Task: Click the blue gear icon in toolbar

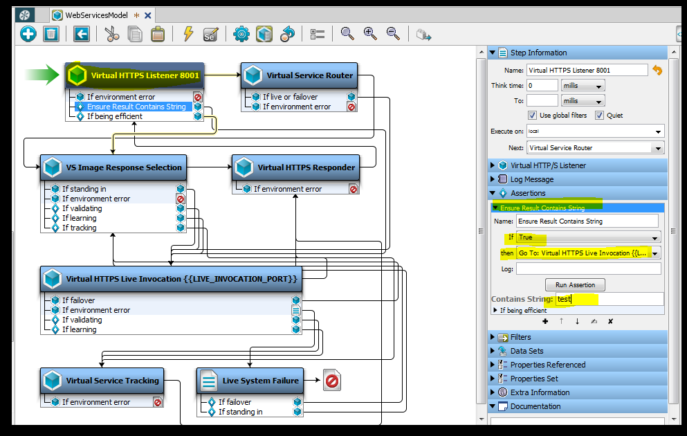Action: click(x=241, y=33)
